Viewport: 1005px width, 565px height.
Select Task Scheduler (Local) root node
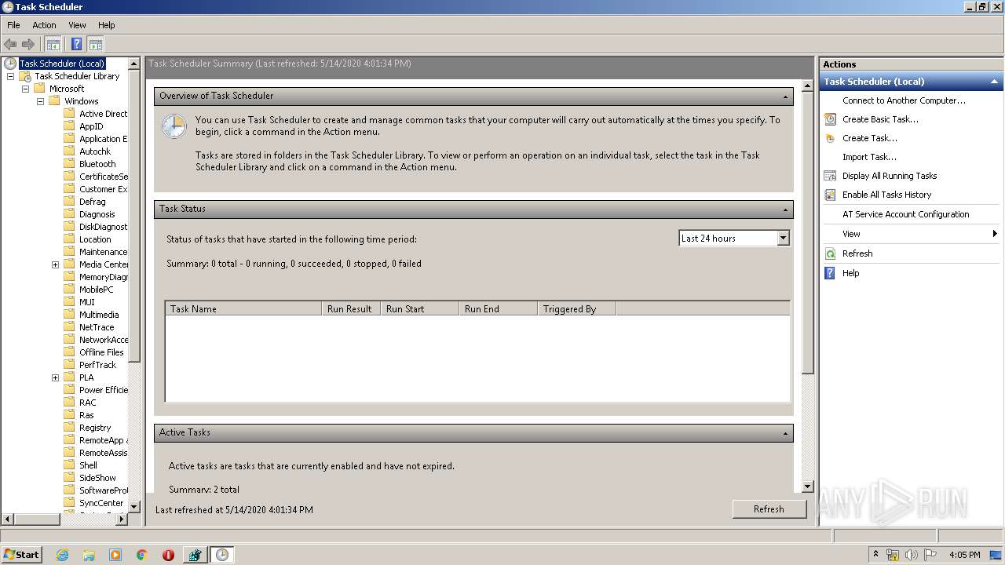[x=61, y=64]
